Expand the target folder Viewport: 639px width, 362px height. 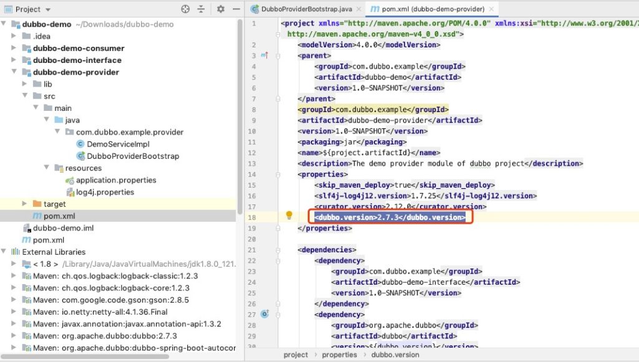[24, 204]
